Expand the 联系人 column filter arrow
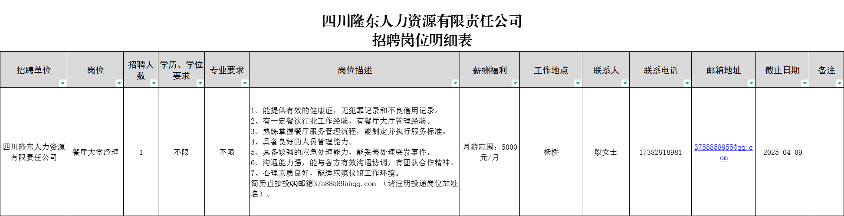 point(625,83)
